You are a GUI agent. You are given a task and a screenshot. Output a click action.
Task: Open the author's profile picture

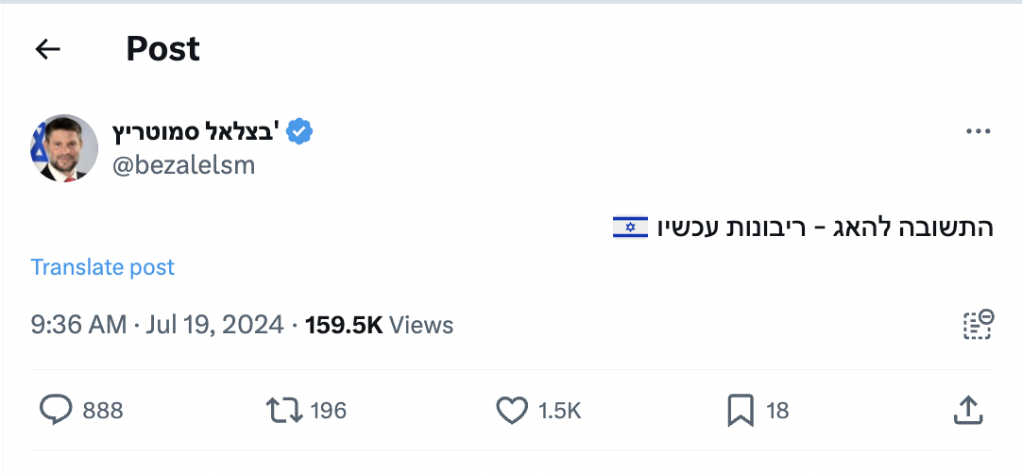pos(63,148)
